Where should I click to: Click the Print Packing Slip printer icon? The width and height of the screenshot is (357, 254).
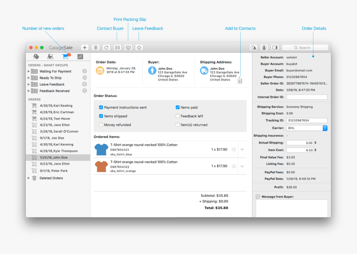point(128,47)
